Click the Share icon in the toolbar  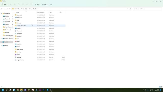click(x=27, y=4)
